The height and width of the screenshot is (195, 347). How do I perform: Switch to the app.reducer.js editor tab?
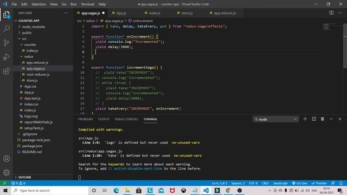tap(224, 13)
